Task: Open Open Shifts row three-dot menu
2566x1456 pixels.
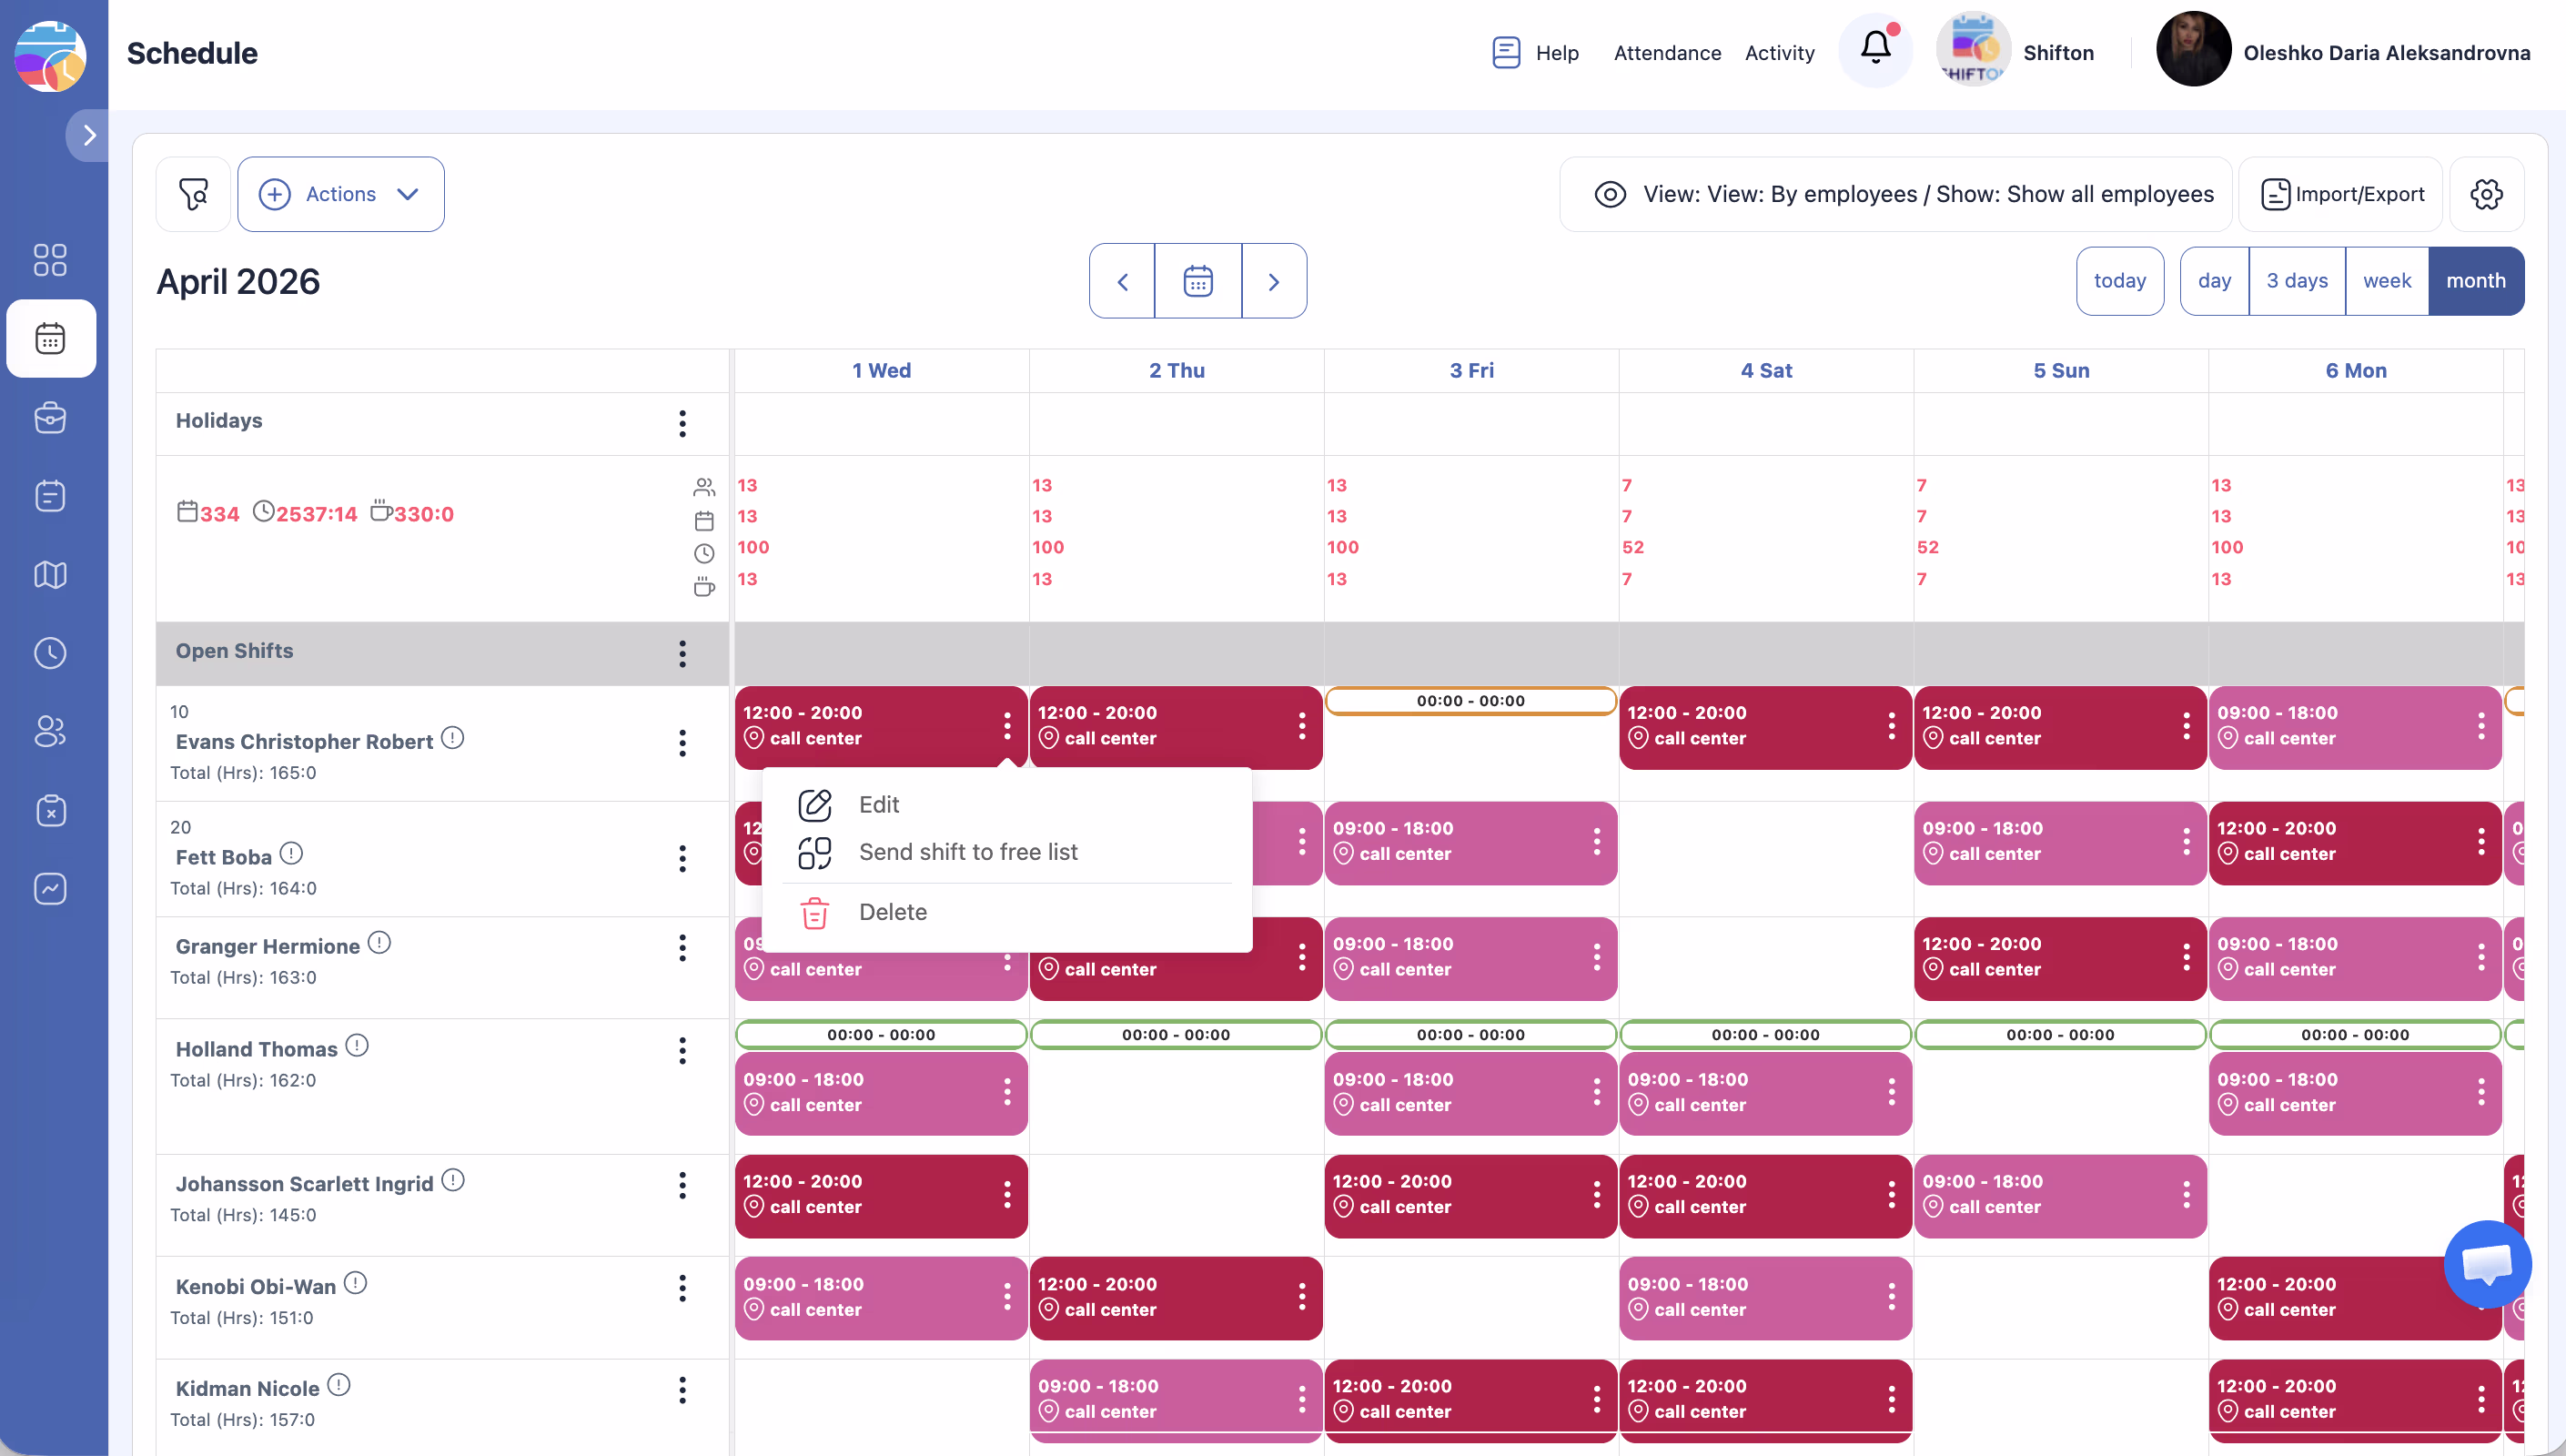Action: click(x=682, y=654)
